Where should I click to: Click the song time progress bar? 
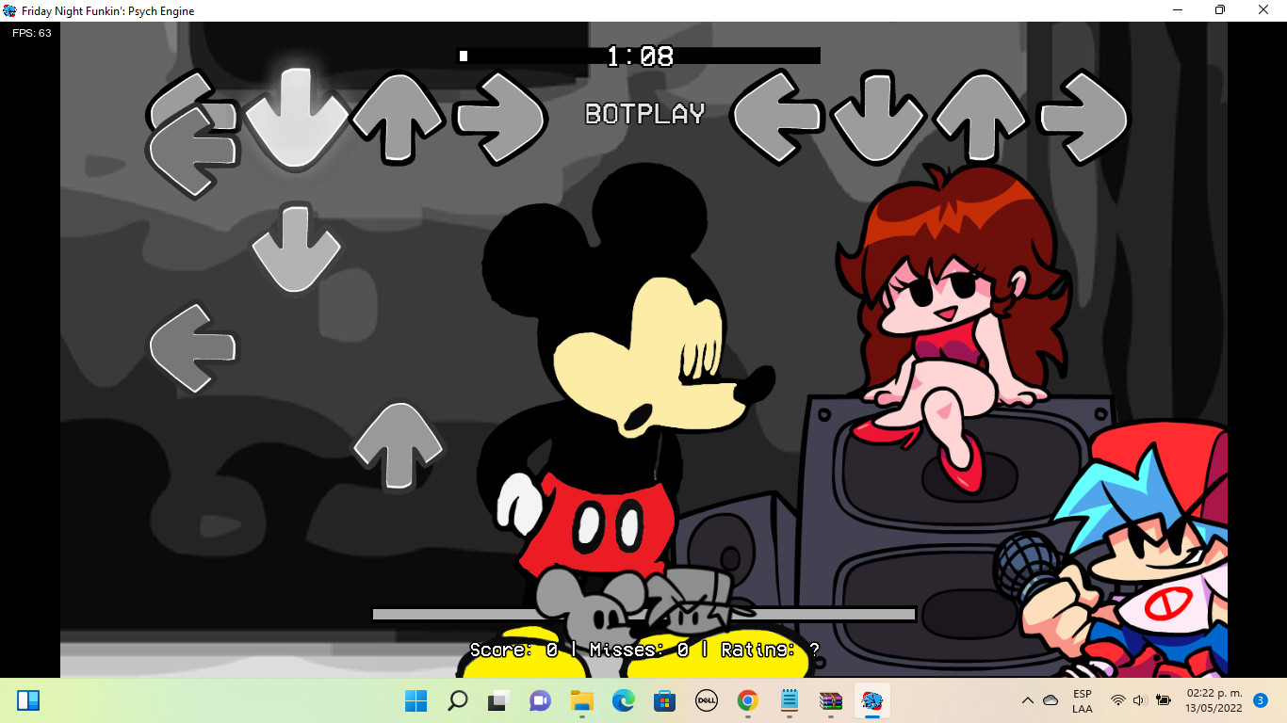639,56
